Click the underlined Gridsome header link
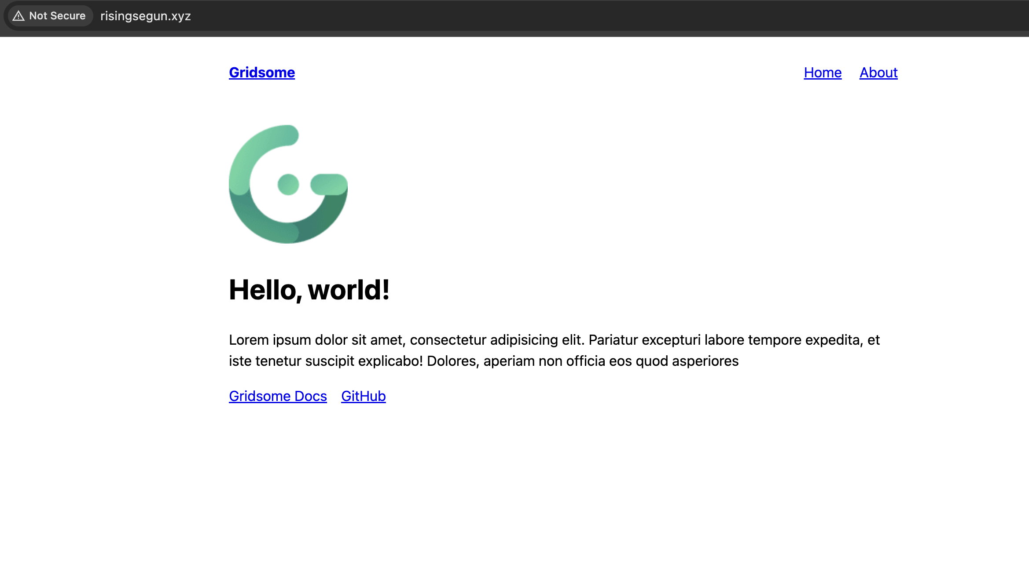Screen dimensions: 1029x583 261,73
